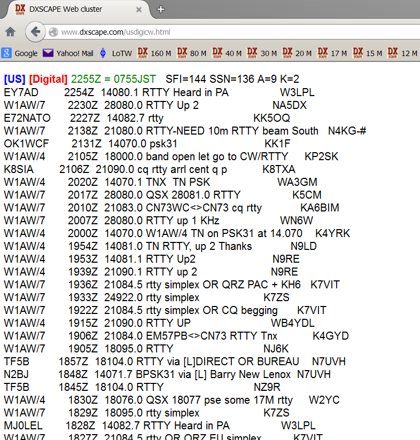This screenshot has height=440, width=420.
Task: Open the LoTW bookmark
Action: coord(116,53)
